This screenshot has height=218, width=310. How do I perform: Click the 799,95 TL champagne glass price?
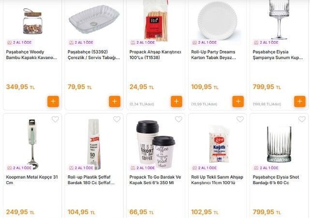266,87
